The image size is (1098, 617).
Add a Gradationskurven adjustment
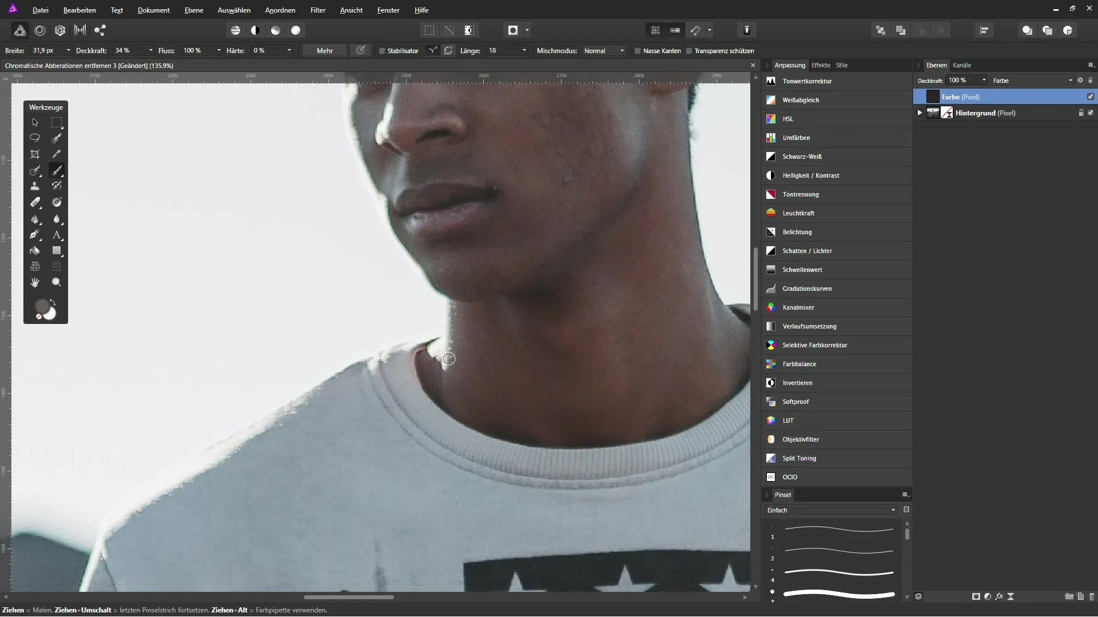[x=807, y=289]
